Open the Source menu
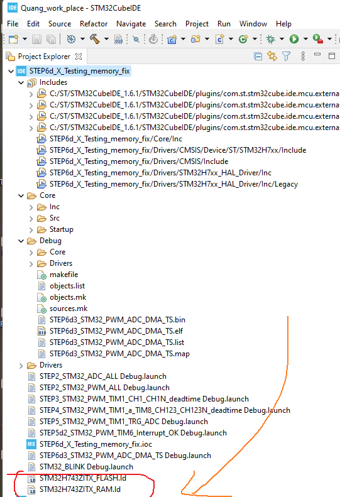This screenshot has height=497, width=340. click(x=60, y=24)
